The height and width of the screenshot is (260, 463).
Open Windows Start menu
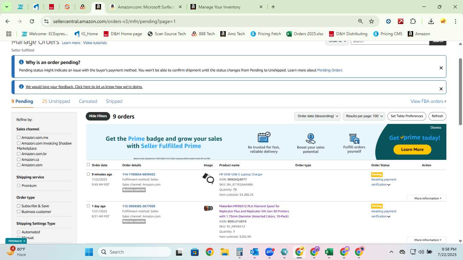click(x=89, y=252)
